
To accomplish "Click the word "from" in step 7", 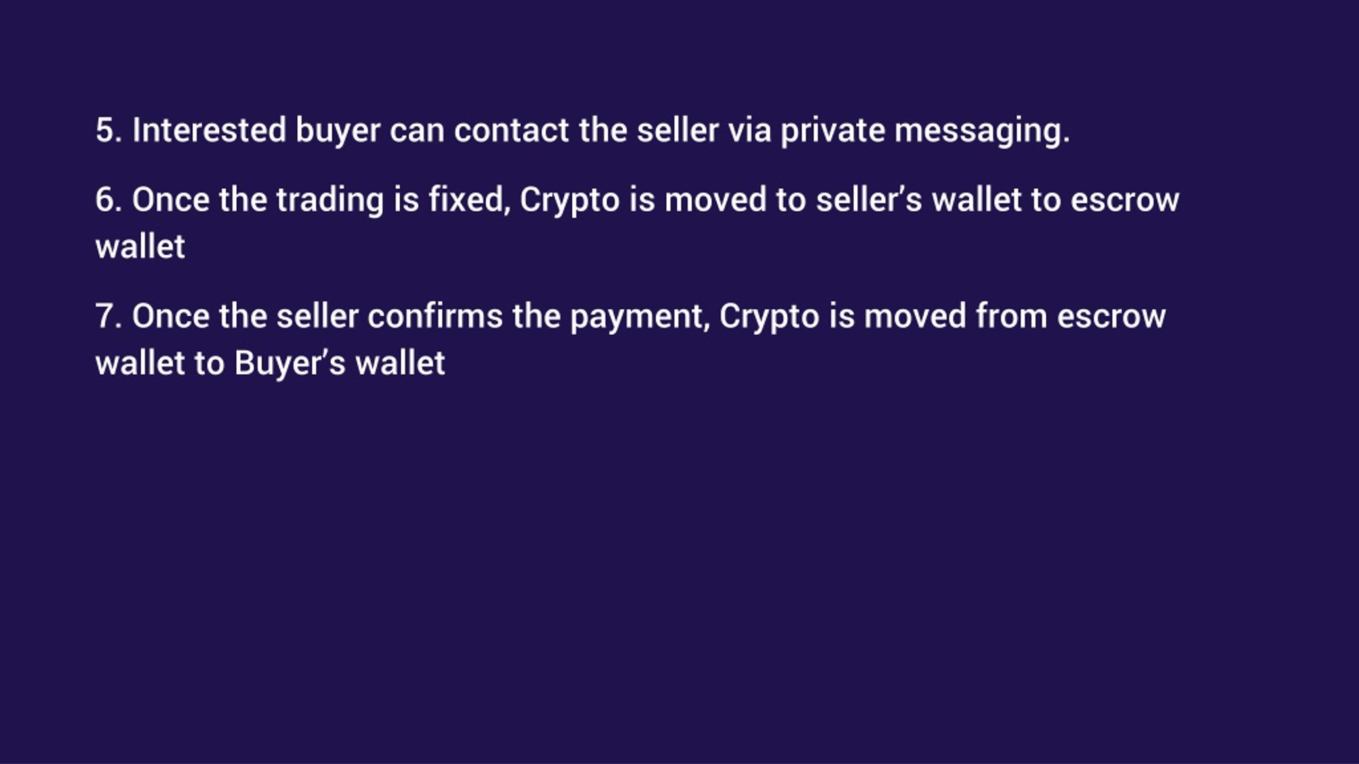I will pyautogui.click(x=1012, y=317).
